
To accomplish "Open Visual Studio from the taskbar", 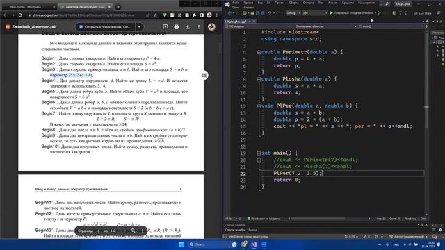I will click(254, 244).
